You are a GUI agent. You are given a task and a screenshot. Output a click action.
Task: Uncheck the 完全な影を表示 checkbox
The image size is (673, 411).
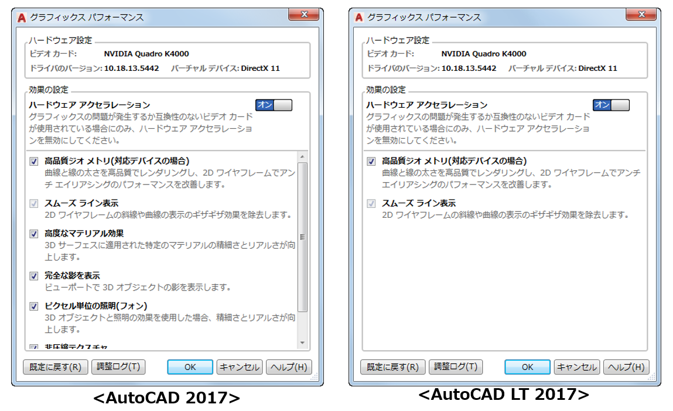pyautogui.click(x=34, y=276)
